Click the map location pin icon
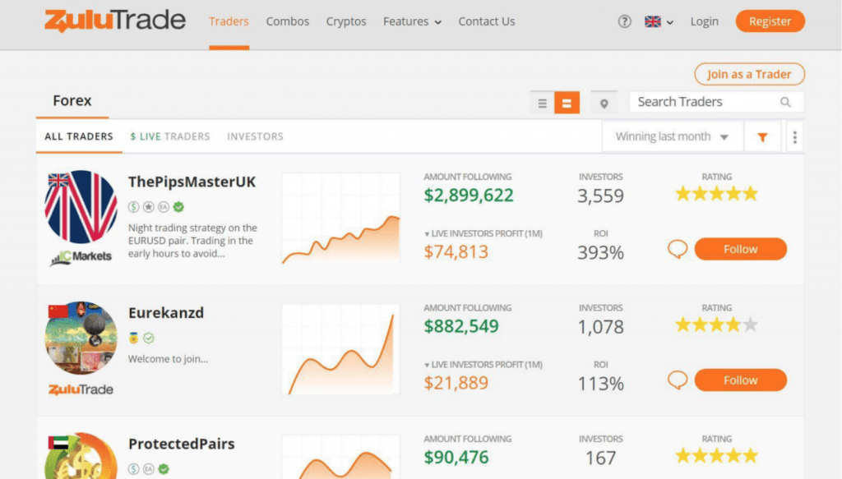The width and height of the screenshot is (842, 479). coord(604,103)
